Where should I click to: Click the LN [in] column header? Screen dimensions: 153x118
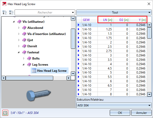pos(105,20)
